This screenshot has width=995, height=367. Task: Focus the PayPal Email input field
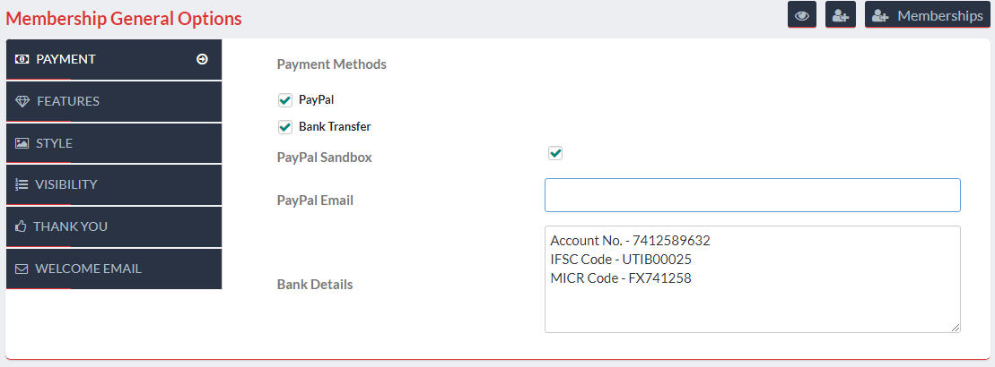tap(753, 195)
